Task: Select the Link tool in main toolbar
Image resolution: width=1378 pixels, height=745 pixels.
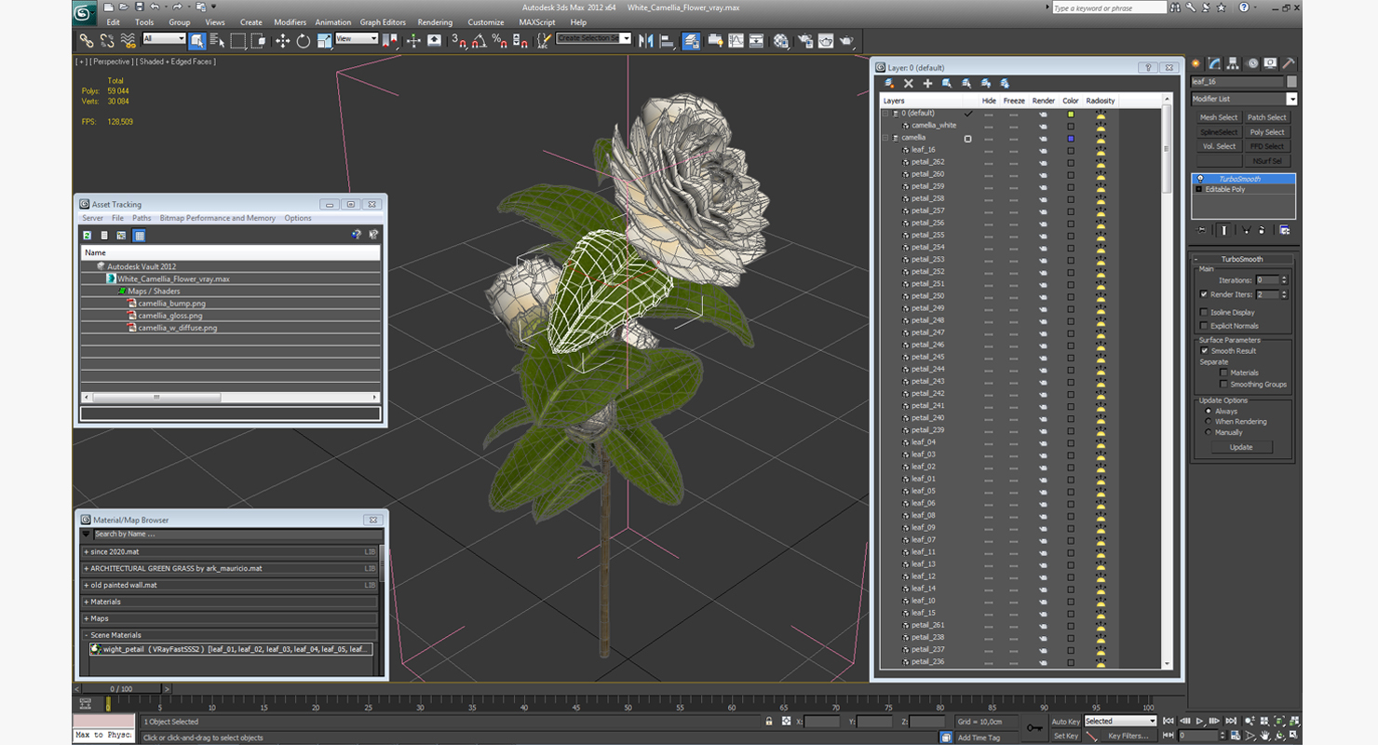Action: click(x=86, y=40)
